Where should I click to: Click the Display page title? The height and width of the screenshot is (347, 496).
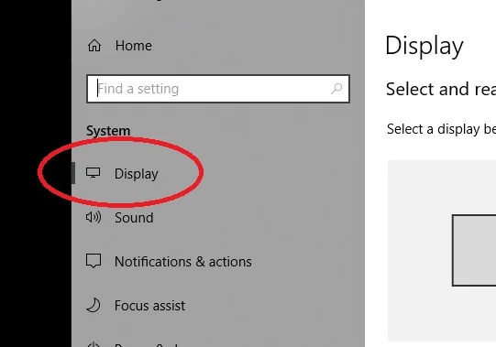[x=424, y=46]
